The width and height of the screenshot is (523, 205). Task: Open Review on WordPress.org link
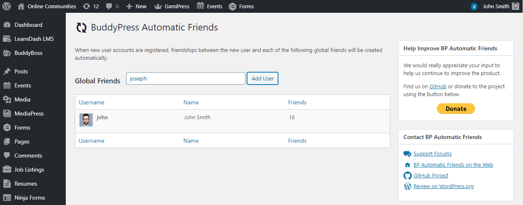tap(444, 186)
